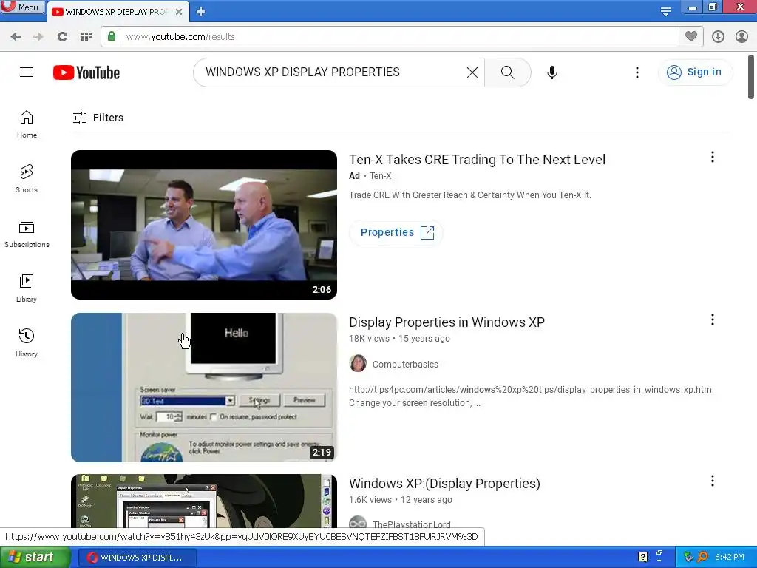Open options for Display Properties in Windows XP

pos(712,319)
